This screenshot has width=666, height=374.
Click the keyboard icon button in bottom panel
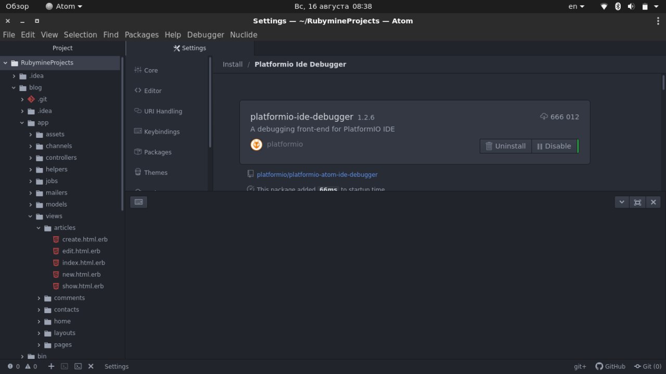(138, 202)
